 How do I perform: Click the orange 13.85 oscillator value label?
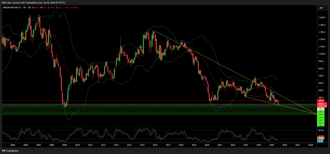(x=321, y=138)
